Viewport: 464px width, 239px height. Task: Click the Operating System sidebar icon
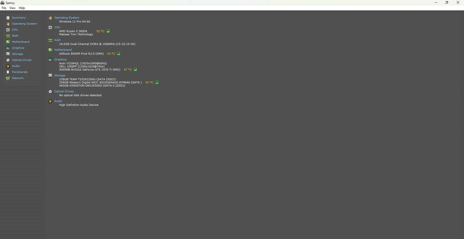coord(8,24)
